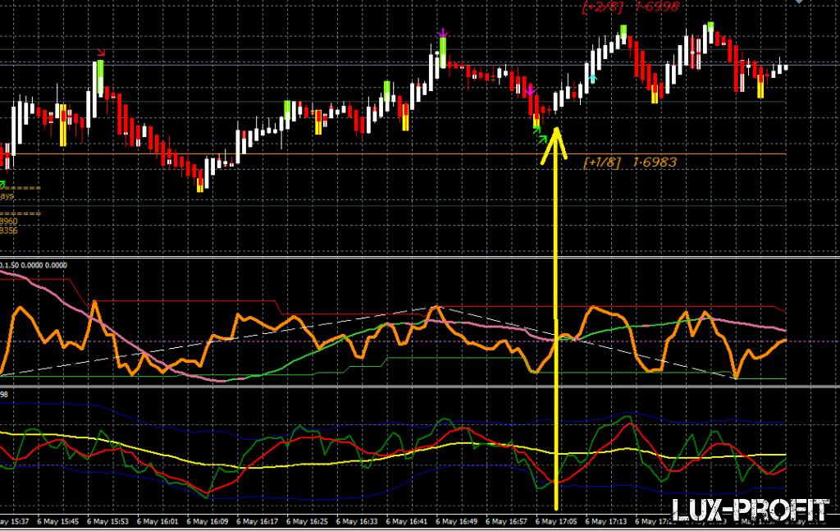Click the red diagonal sell arrow near 15:53

[101, 53]
